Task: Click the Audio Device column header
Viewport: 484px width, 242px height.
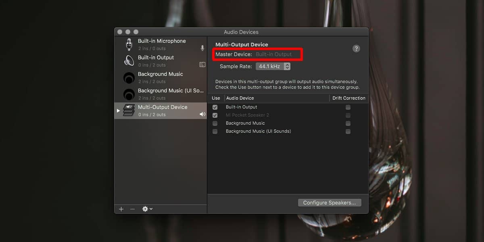Action: click(240, 98)
